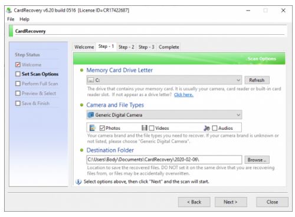Click the Back button

click(194, 202)
